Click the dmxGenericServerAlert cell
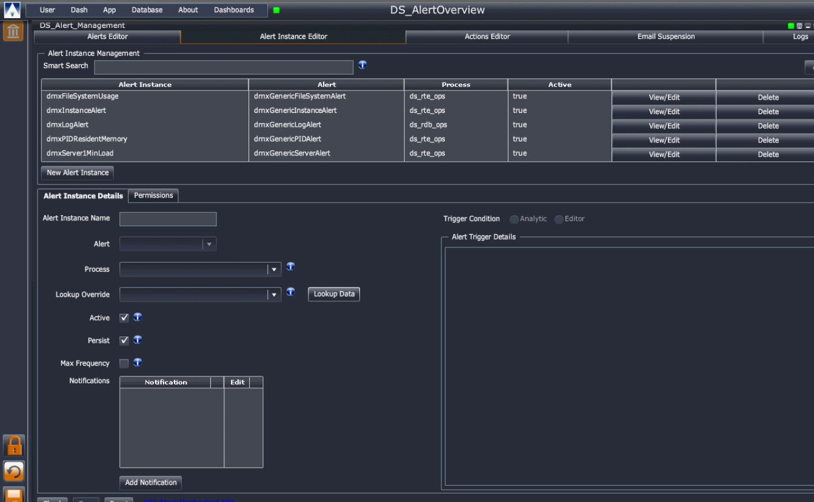The image size is (814, 502). [292, 153]
